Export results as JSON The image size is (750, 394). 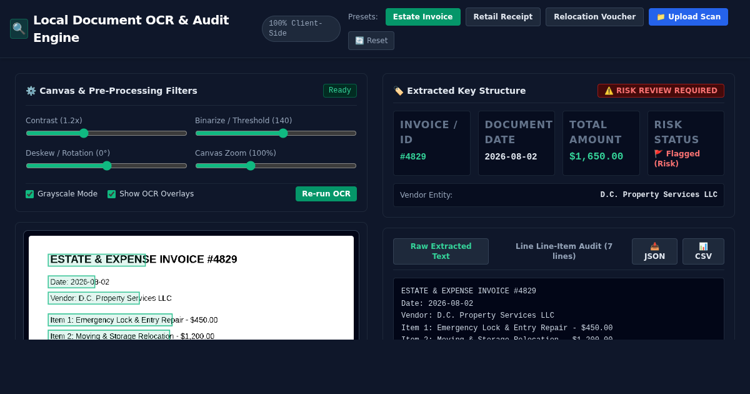(654, 251)
